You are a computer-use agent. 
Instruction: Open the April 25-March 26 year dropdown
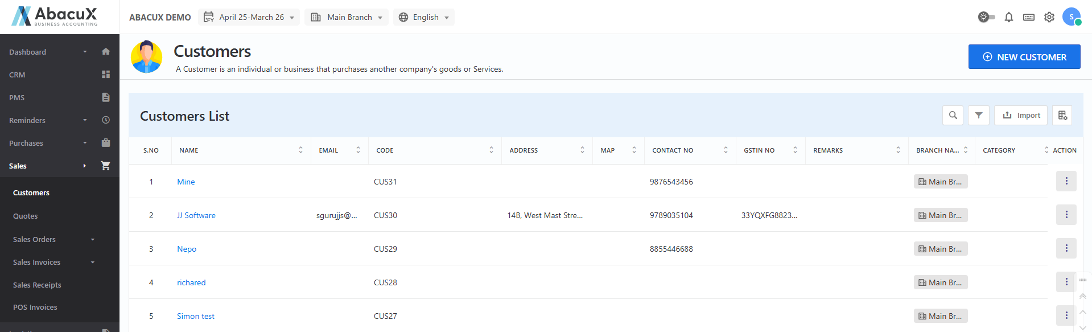point(249,17)
